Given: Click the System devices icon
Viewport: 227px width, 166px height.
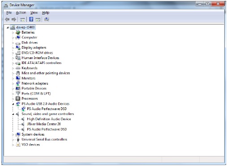Looking at the screenshot, I should 18,134.
